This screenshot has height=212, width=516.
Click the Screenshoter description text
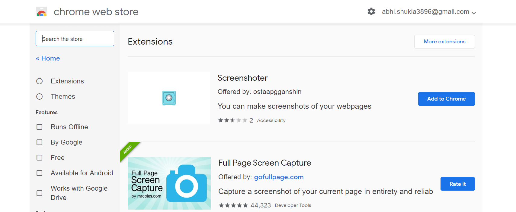click(294, 106)
